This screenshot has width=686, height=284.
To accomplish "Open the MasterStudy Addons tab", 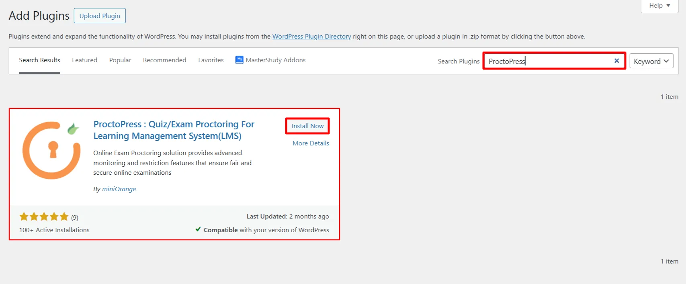I will point(270,60).
